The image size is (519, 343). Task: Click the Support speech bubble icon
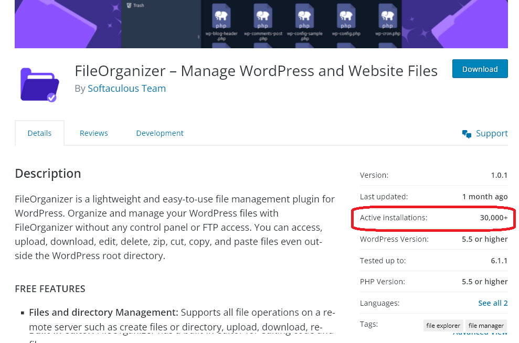466,133
